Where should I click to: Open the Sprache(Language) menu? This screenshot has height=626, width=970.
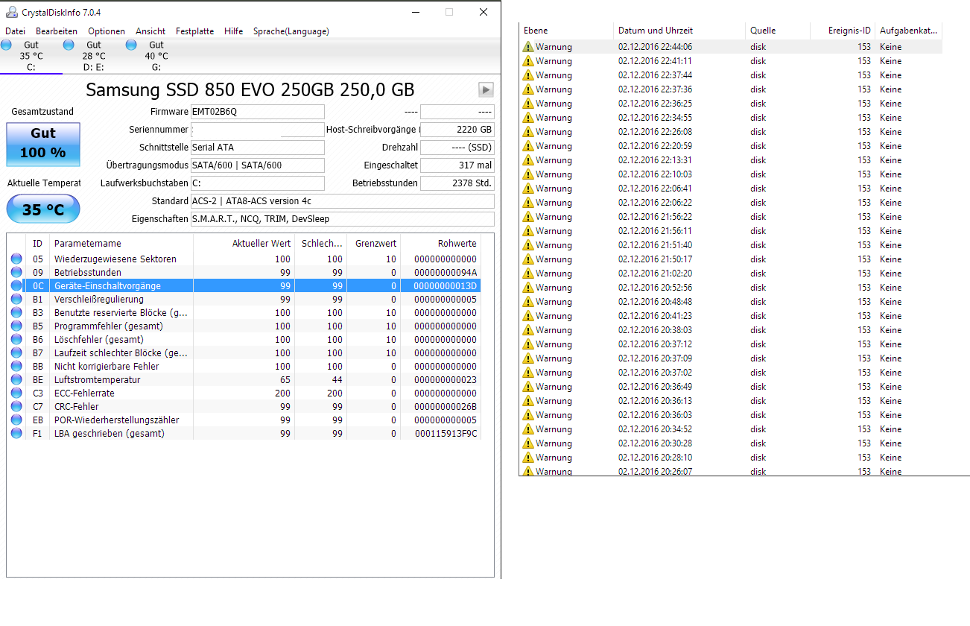[x=291, y=31]
